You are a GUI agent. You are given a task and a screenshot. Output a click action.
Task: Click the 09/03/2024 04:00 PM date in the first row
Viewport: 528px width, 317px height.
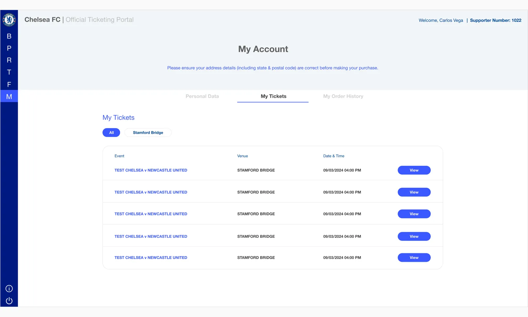tap(342, 170)
